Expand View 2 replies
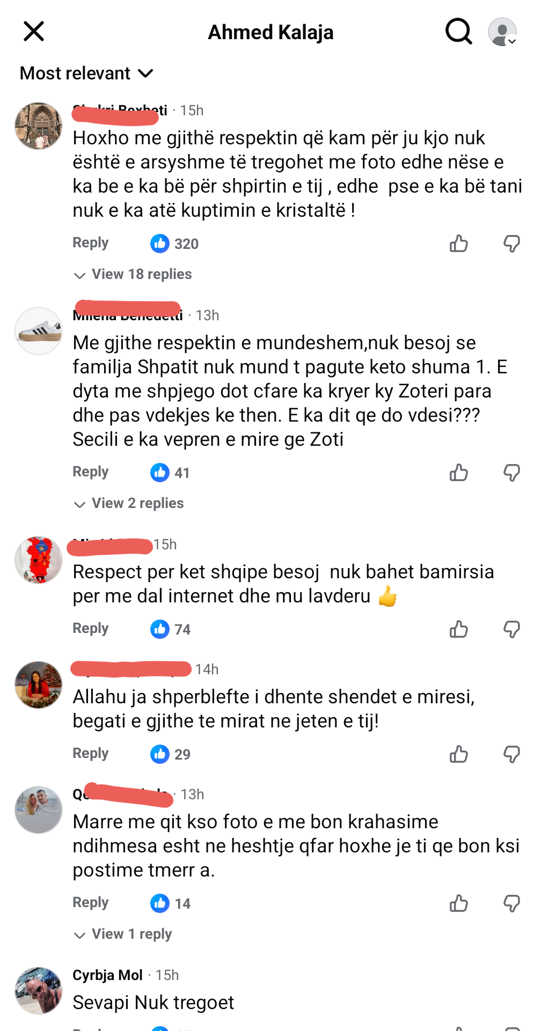 pos(129,503)
